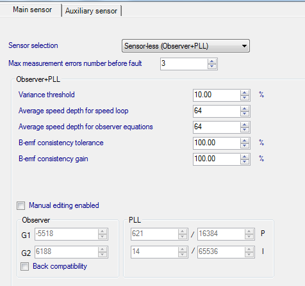The height and width of the screenshot is (286, 305).
Task: Click the Observer G1 value field
Action: pos(66,234)
